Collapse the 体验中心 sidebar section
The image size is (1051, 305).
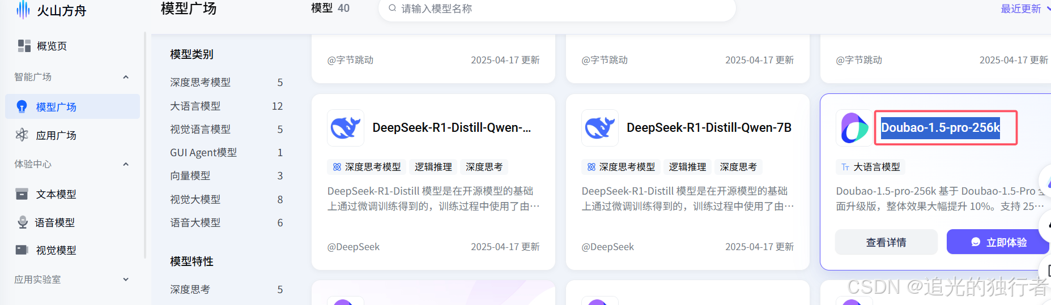click(x=126, y=164)
